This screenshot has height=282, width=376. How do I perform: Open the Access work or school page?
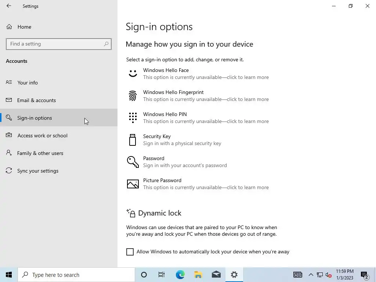(x=59, y=135)
